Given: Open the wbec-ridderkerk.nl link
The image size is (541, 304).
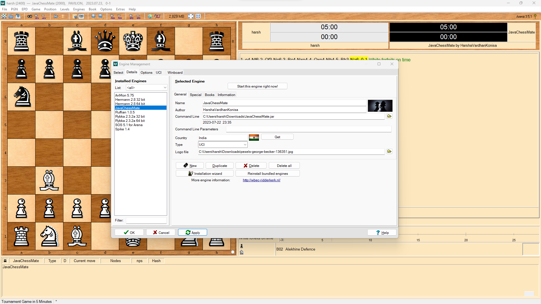Looking at the screenshot, I should pos(261,180).
